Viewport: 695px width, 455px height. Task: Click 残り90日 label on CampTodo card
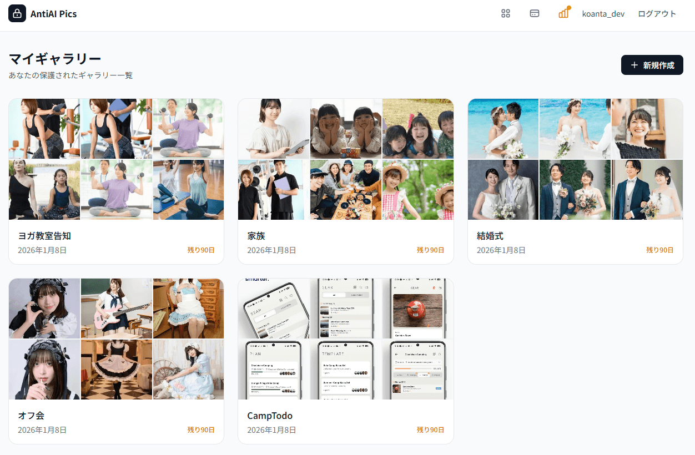[430, 430]
